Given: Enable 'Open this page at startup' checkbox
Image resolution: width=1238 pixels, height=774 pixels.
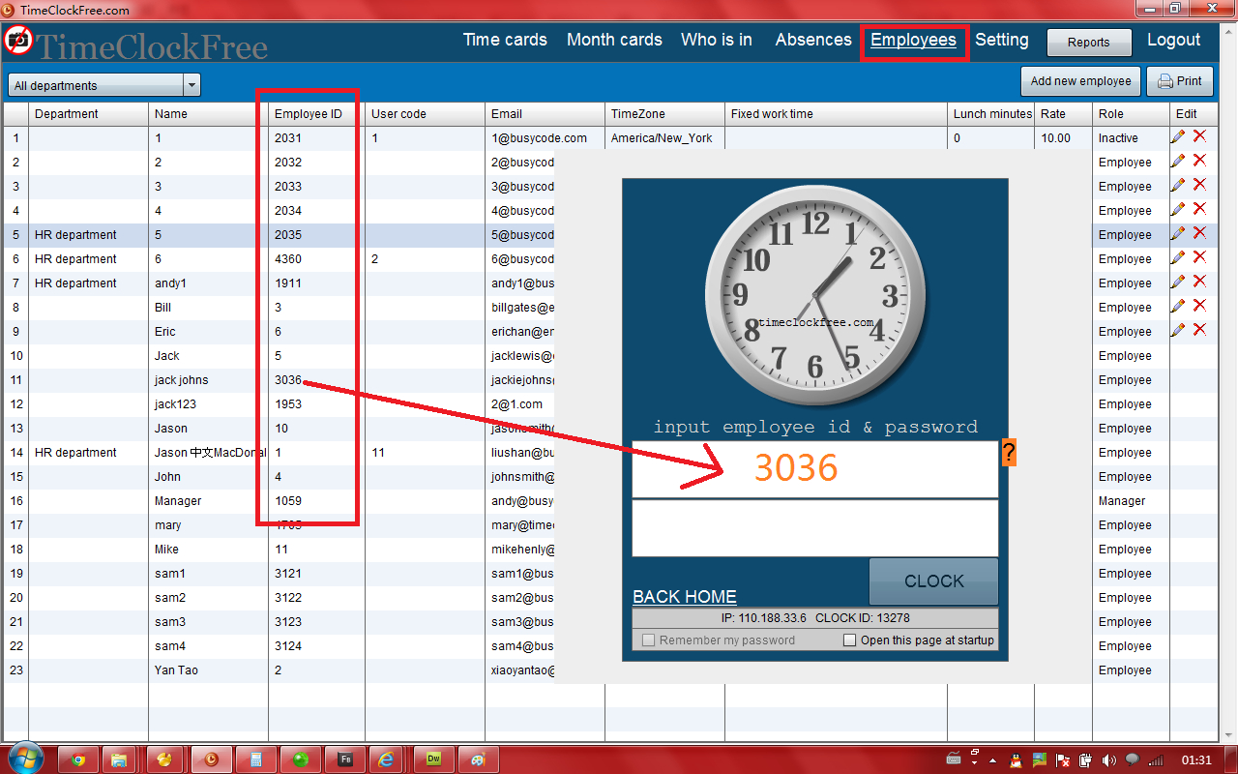Looking at the screenshot, I should tap(849, 640).
